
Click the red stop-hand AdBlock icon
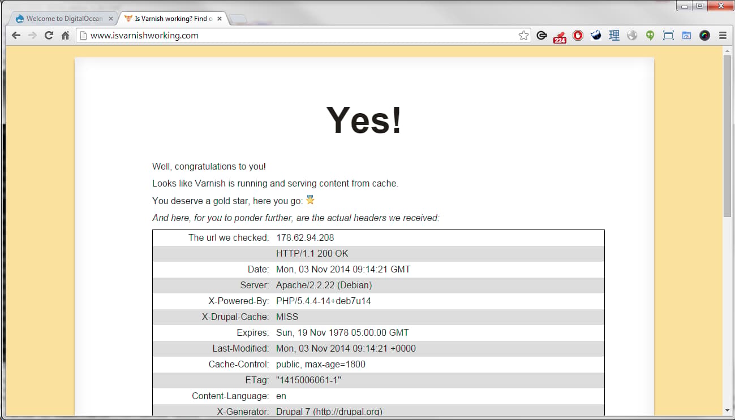(x=578, y=36)
